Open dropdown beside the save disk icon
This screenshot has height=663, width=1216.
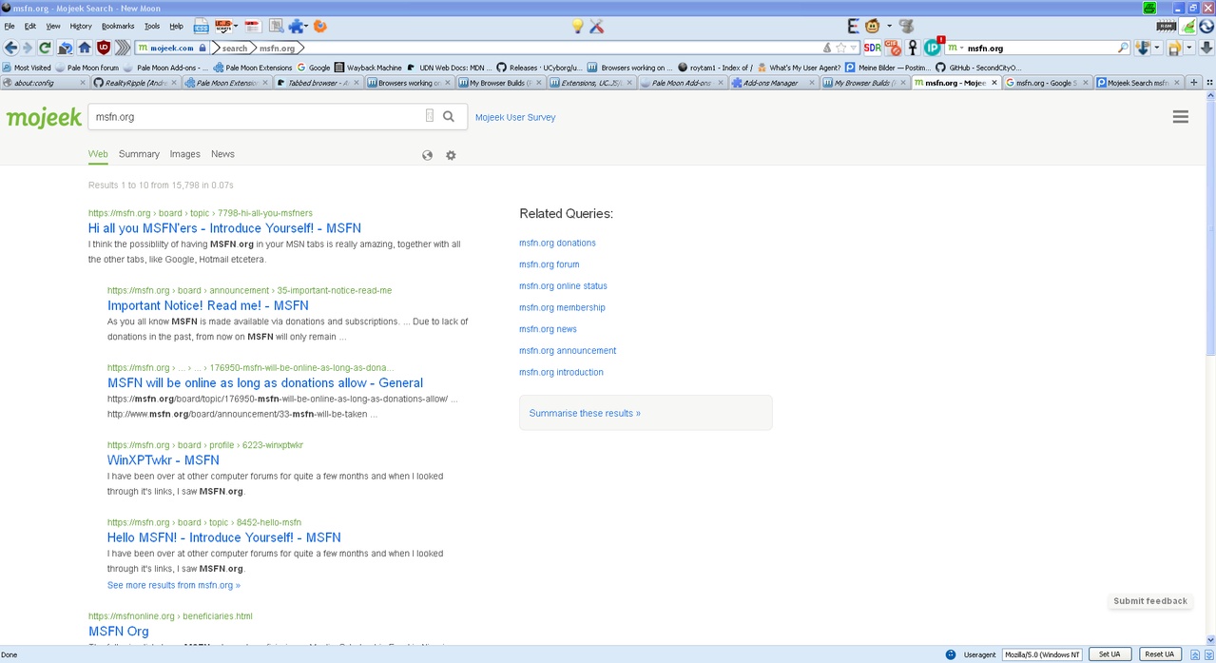coord(1188,48)
